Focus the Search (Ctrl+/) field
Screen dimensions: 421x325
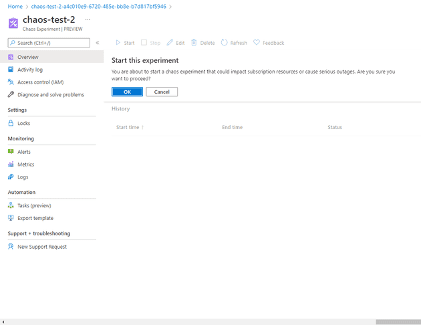(49, 43)
